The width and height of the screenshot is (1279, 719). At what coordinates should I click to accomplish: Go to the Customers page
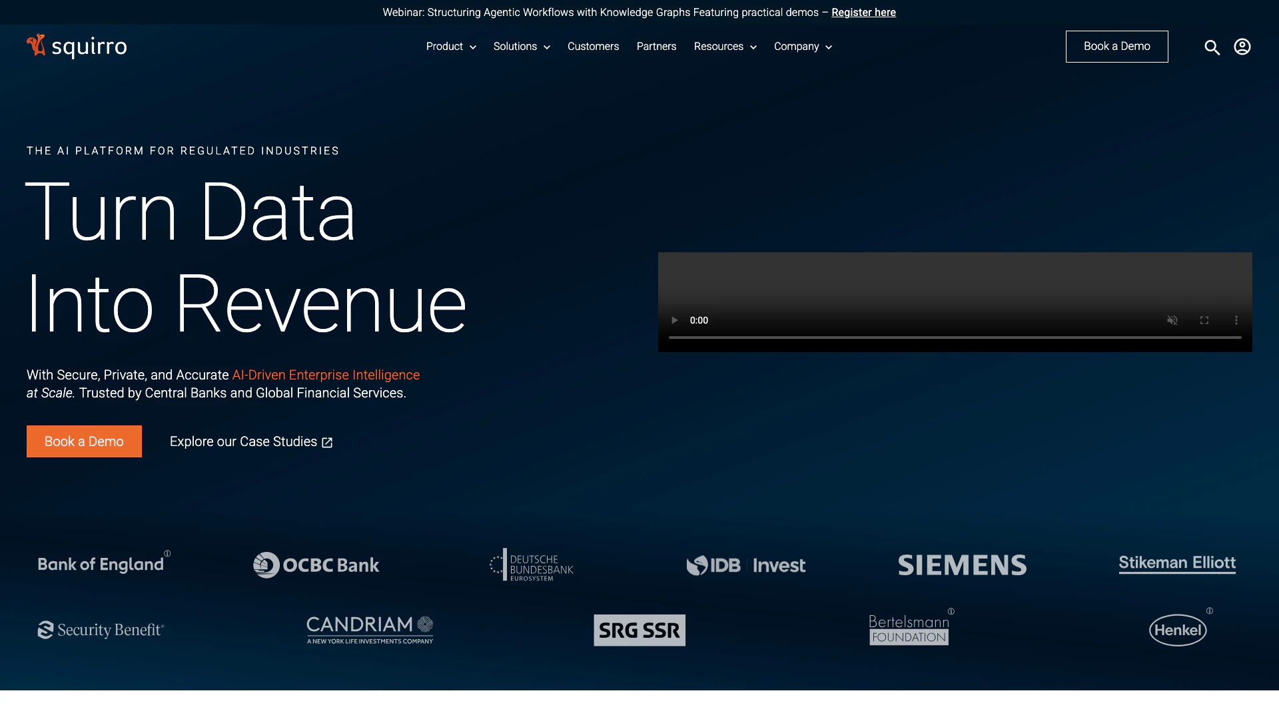(593, 47)
